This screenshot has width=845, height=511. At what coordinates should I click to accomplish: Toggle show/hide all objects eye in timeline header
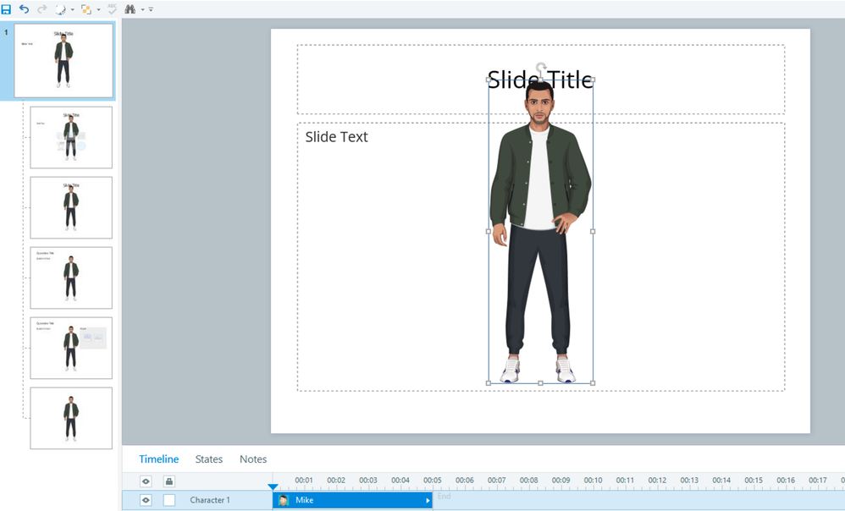[x=146, y=481]
